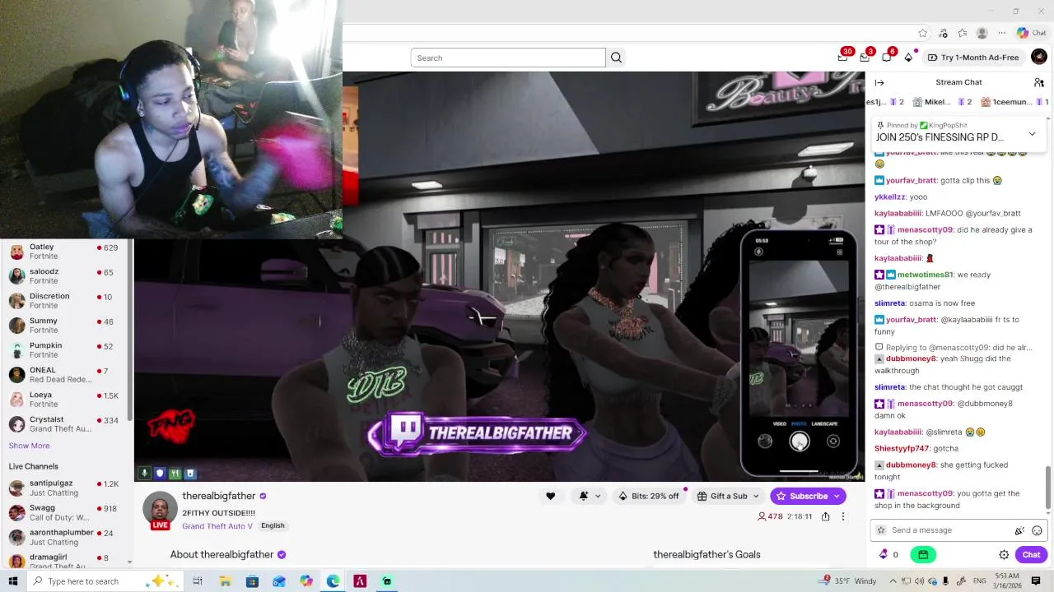This screenshot has width=1054, height=592.
Task: Open Crystalst channel in sidebar
Action: pyautogui.click(x=66, y=424)
